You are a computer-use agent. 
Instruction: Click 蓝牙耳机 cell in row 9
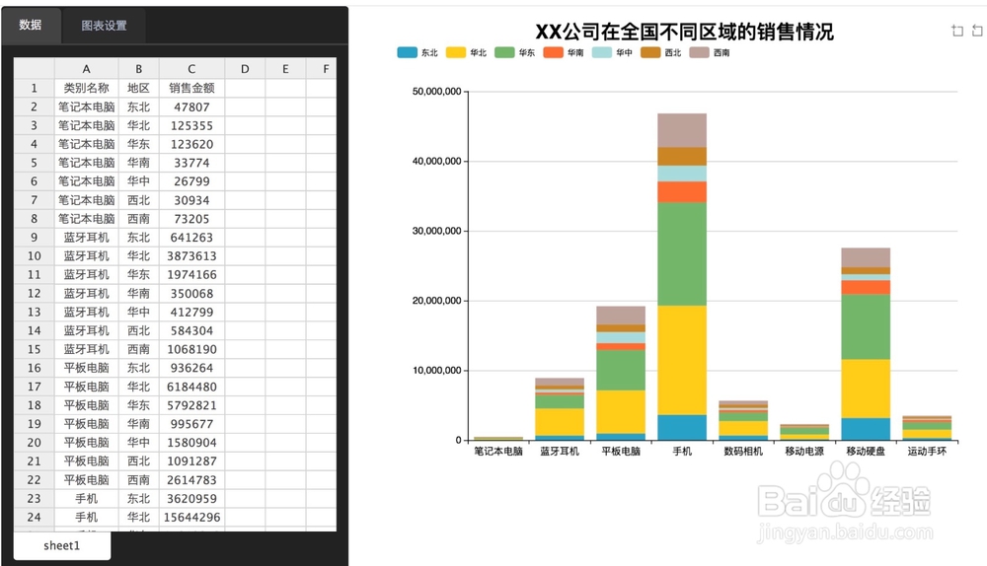coord(86,237)
